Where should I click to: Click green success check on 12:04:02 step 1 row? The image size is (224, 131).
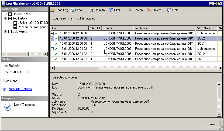(x=56, y=59)
